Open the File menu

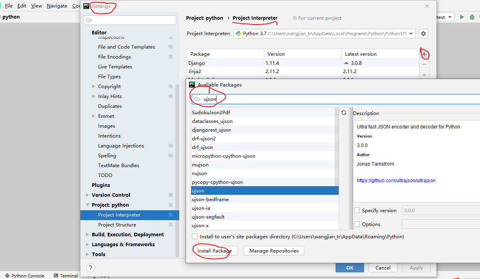point(9,6)
